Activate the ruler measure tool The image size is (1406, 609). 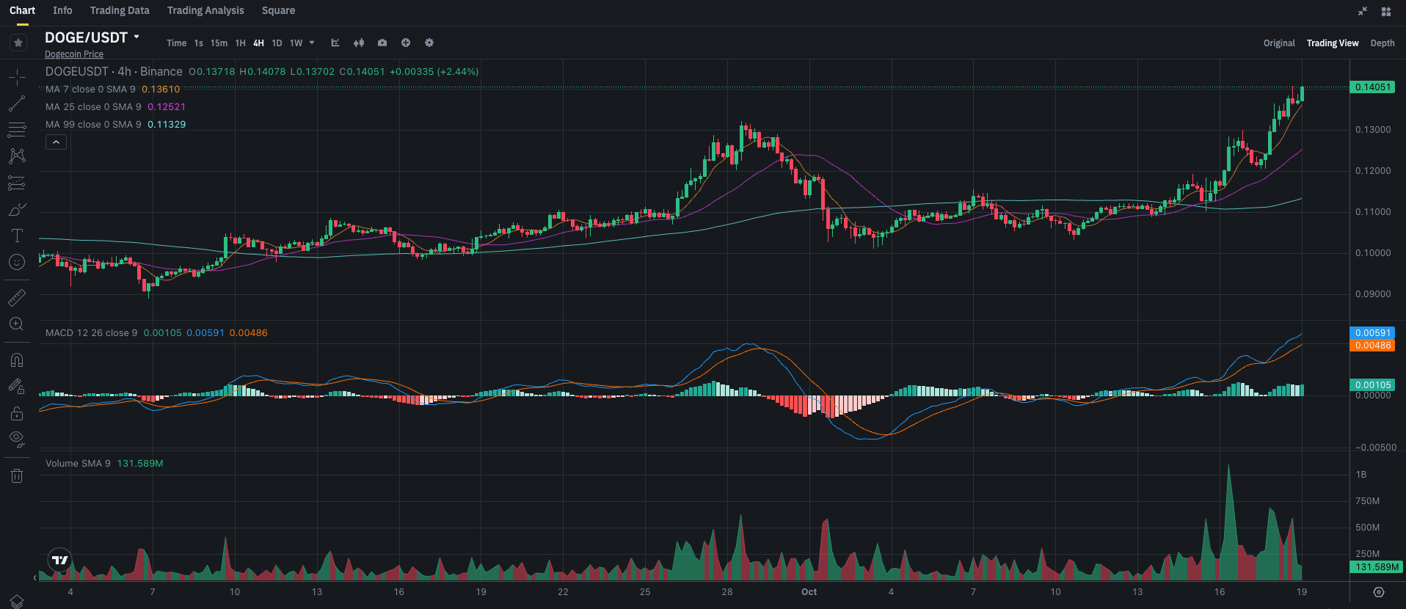tap(17, 297)
